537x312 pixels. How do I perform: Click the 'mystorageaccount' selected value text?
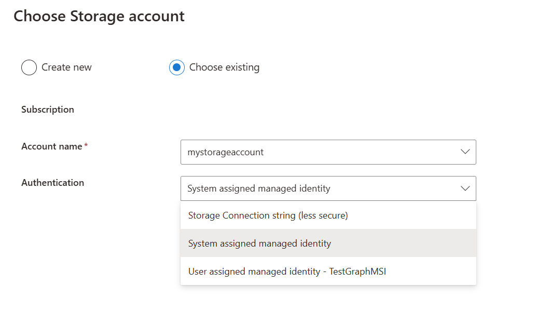tap(225, 152)
